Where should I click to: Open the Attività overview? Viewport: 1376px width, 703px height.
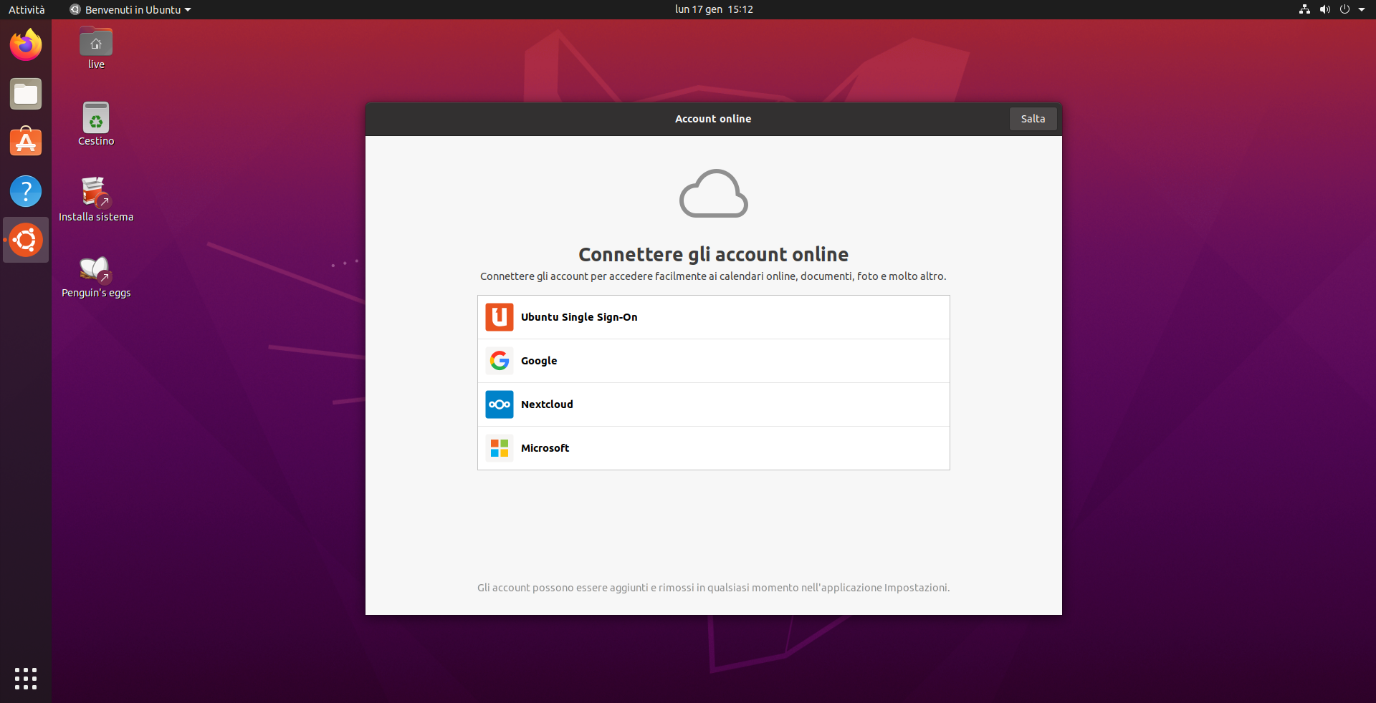[x=27, y=9]
